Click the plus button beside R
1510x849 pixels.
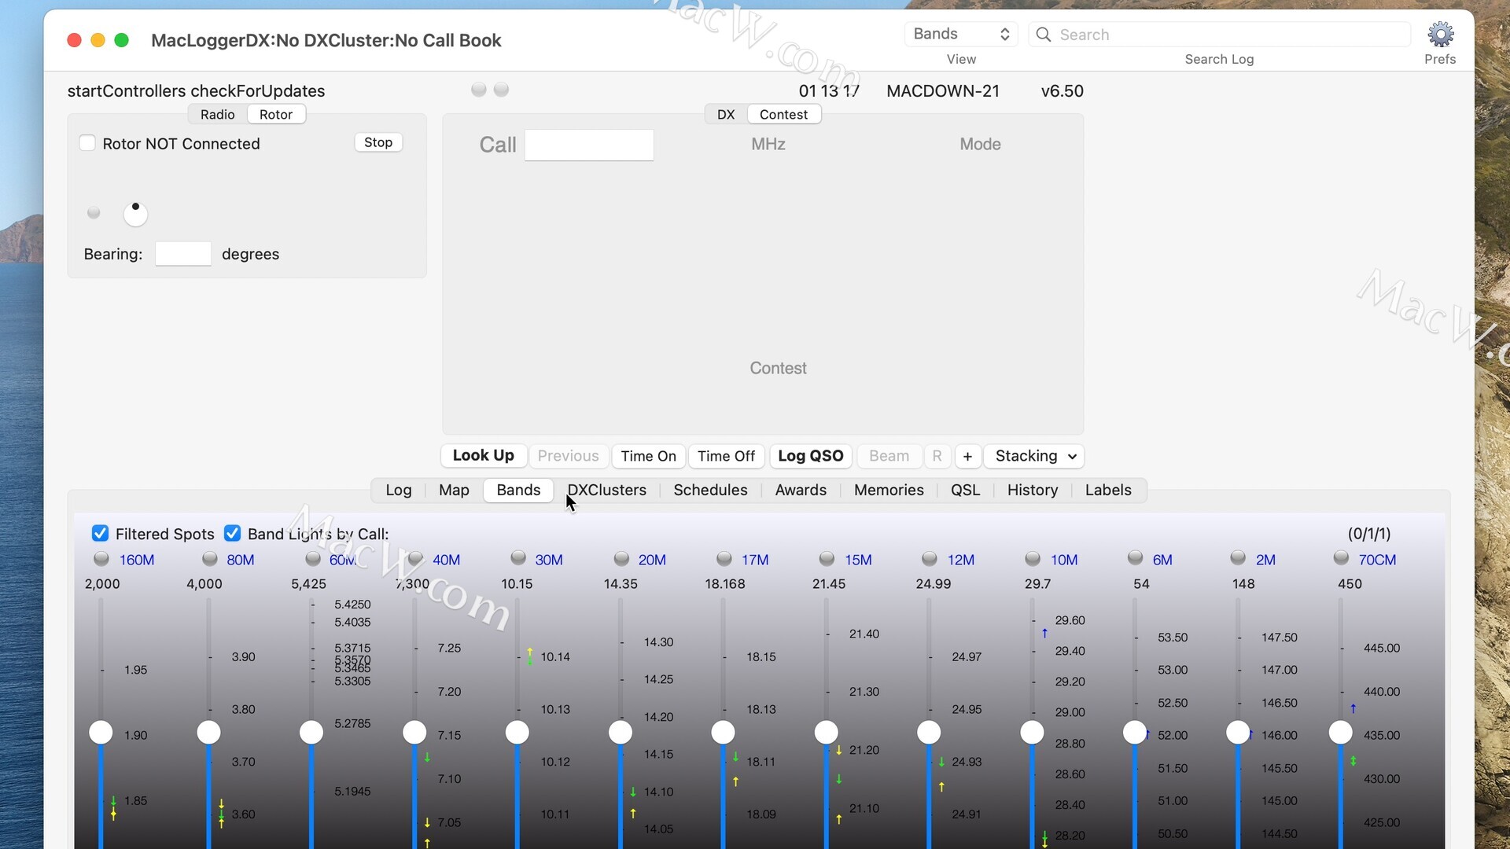967,456
